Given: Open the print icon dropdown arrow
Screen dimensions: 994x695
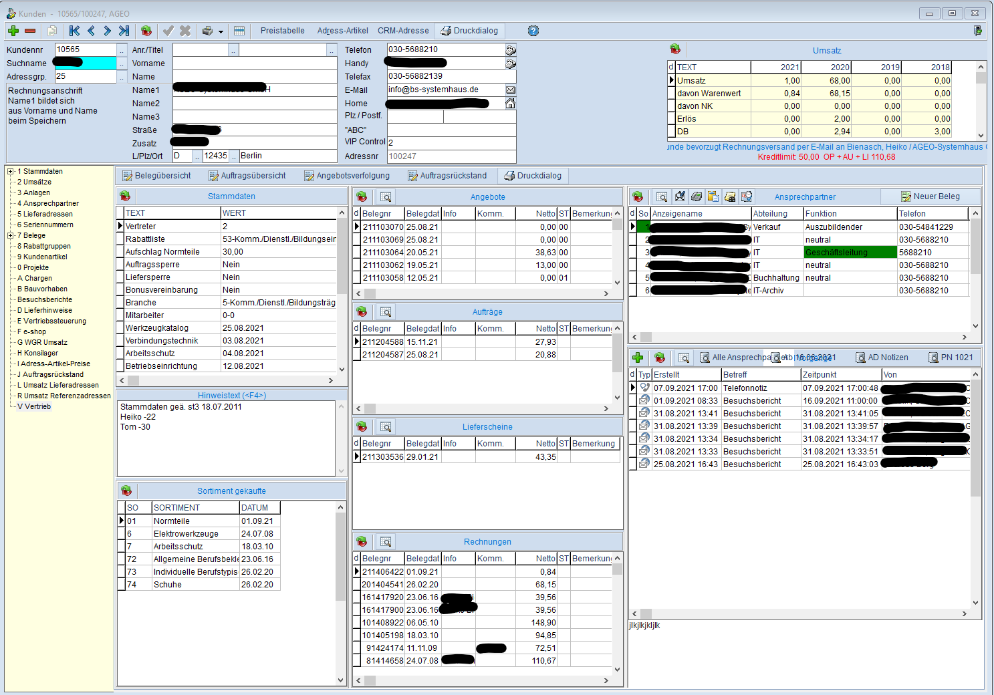Looking at the screenshot, I should [x=221, y=31].
